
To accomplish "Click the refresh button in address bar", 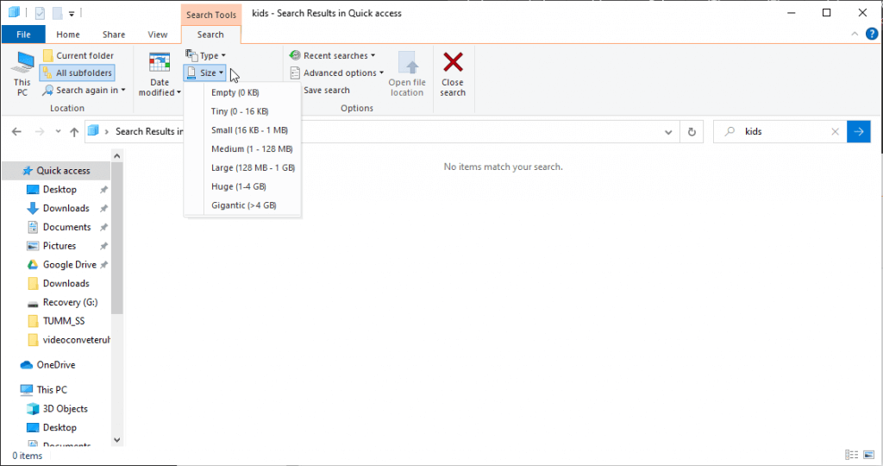I will pos(692,132).
